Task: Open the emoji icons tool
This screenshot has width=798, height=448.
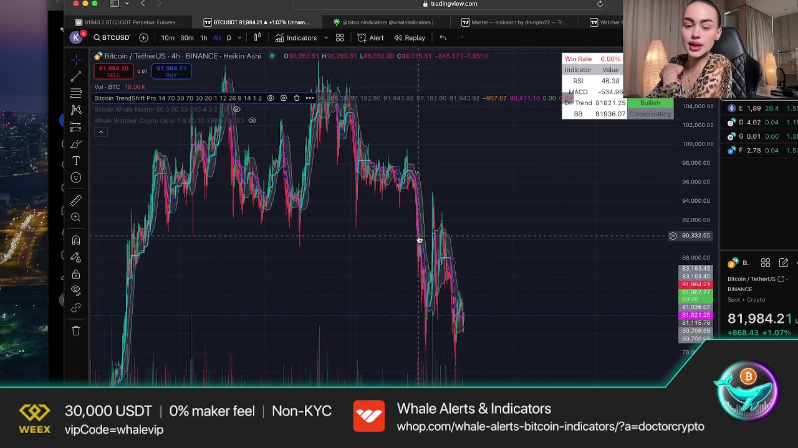Action: click(x=76, y=178)
